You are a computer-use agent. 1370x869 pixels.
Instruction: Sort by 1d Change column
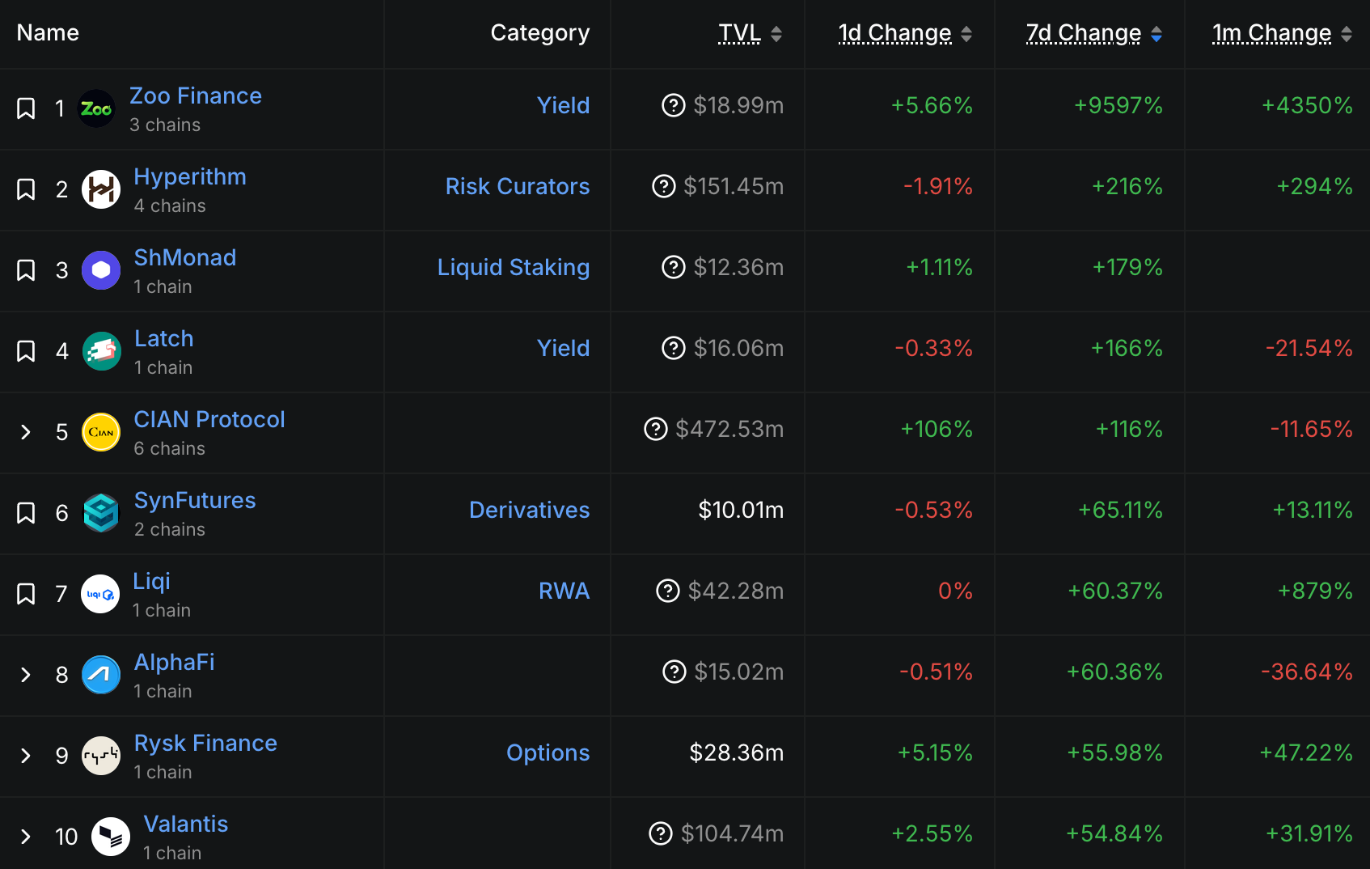906,33
